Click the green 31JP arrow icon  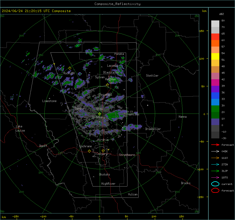(215, 171)
